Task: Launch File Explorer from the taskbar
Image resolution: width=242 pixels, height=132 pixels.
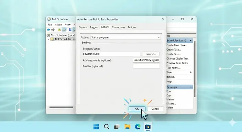Action: click(127, 127)
